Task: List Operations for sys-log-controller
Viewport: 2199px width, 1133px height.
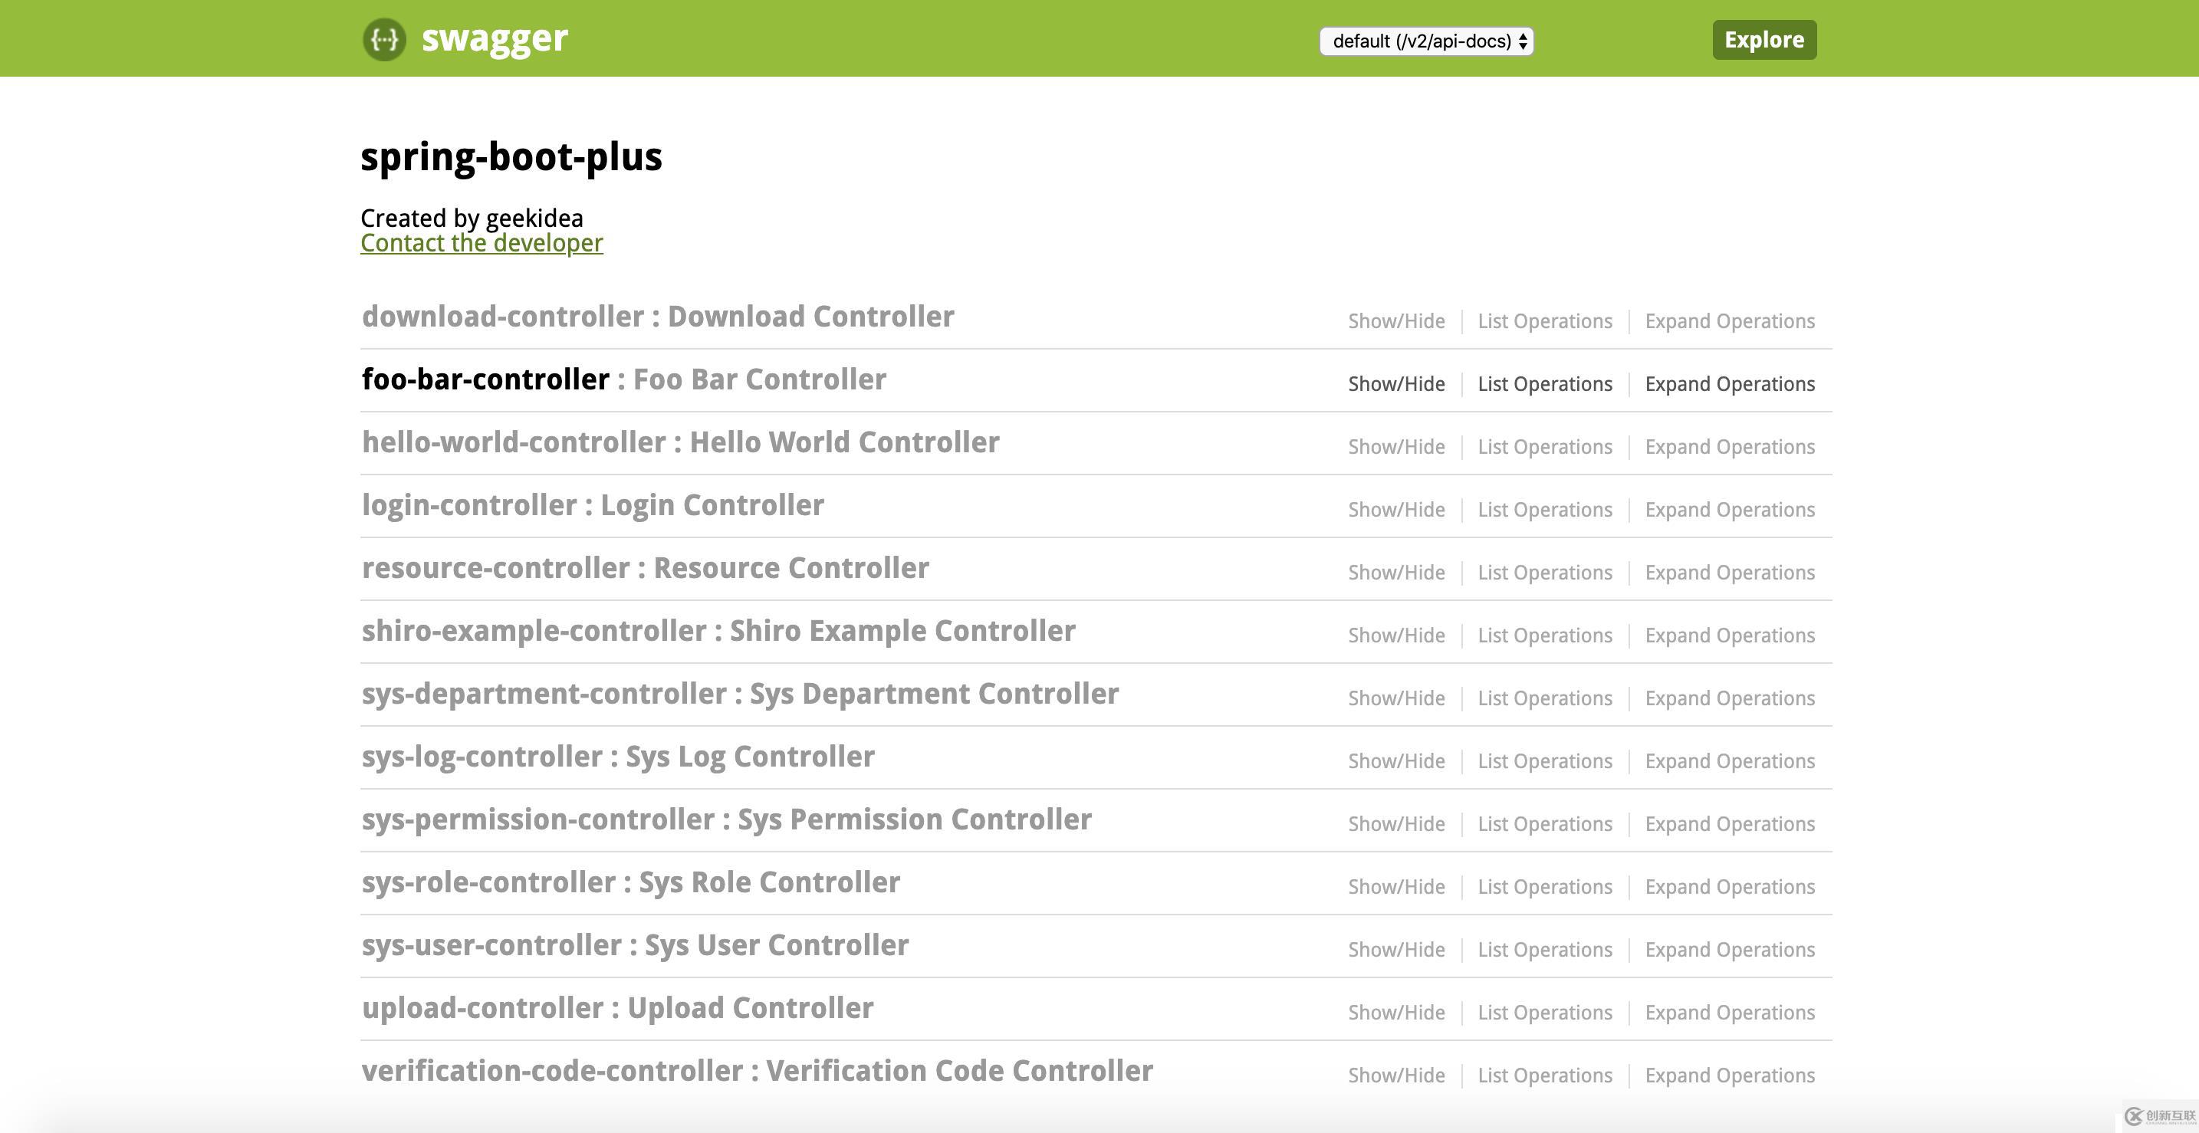Action: coord(1545,762)
